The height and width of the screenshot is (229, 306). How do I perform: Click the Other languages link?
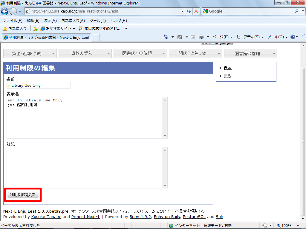(217, 43)
